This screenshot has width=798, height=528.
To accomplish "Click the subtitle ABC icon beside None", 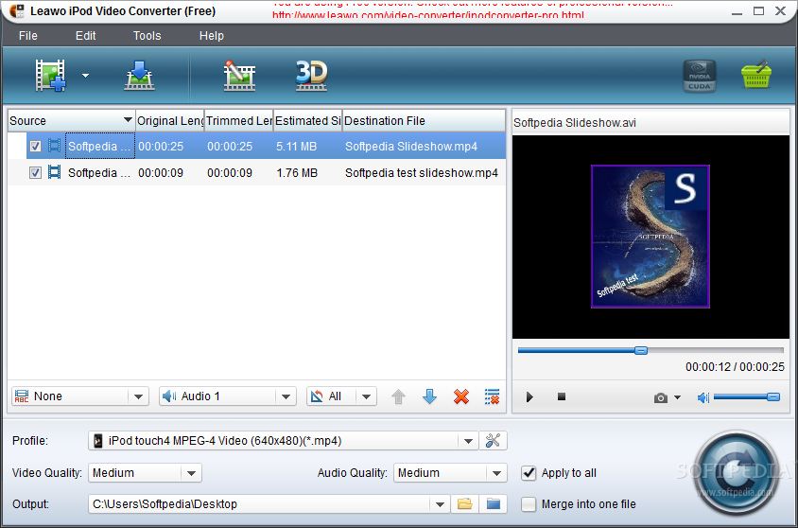I will coord(22,396).
